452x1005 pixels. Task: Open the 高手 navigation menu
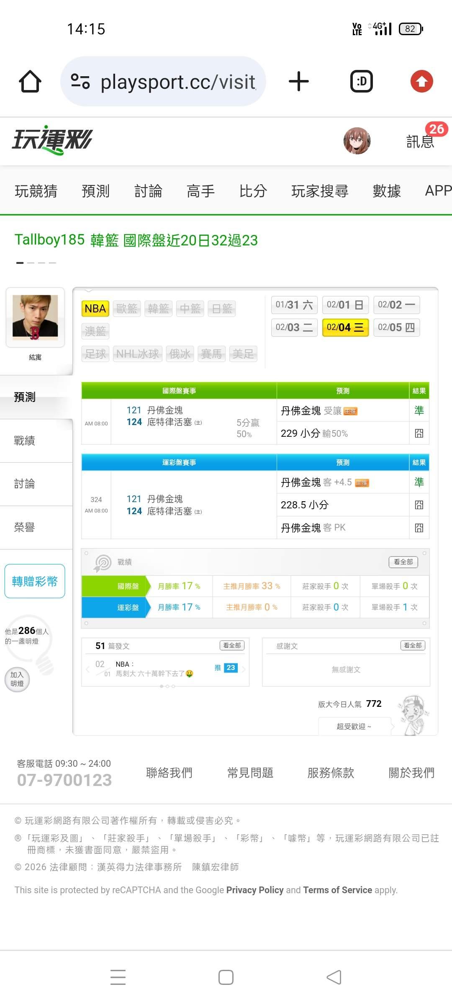pos(200,191)
